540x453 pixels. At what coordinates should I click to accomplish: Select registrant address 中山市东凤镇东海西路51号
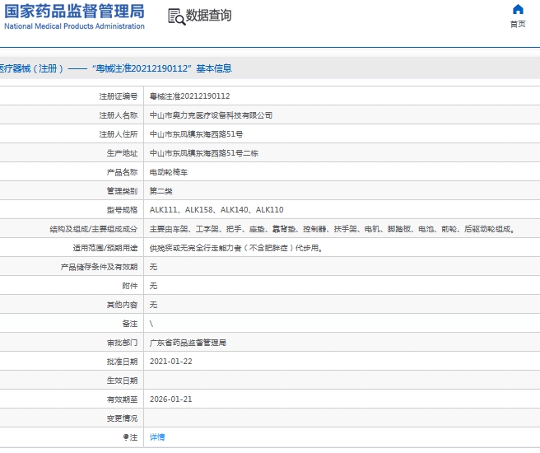tap(196, 134)
